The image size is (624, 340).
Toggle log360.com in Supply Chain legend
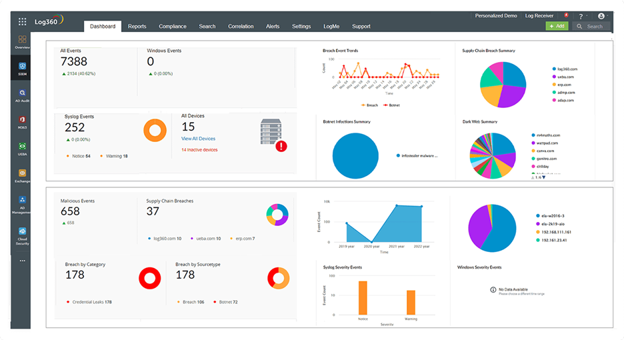[565, 69]
